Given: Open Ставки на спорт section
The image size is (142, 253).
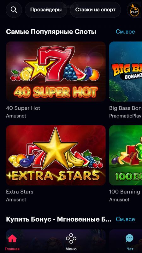Looking at the screenshot, I should [95, 10].
